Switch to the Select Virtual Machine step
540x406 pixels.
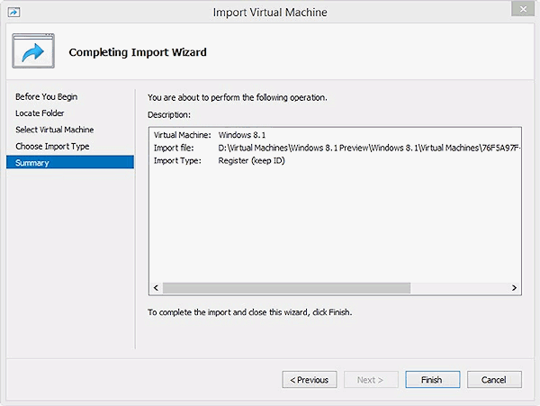coord(54,130)
